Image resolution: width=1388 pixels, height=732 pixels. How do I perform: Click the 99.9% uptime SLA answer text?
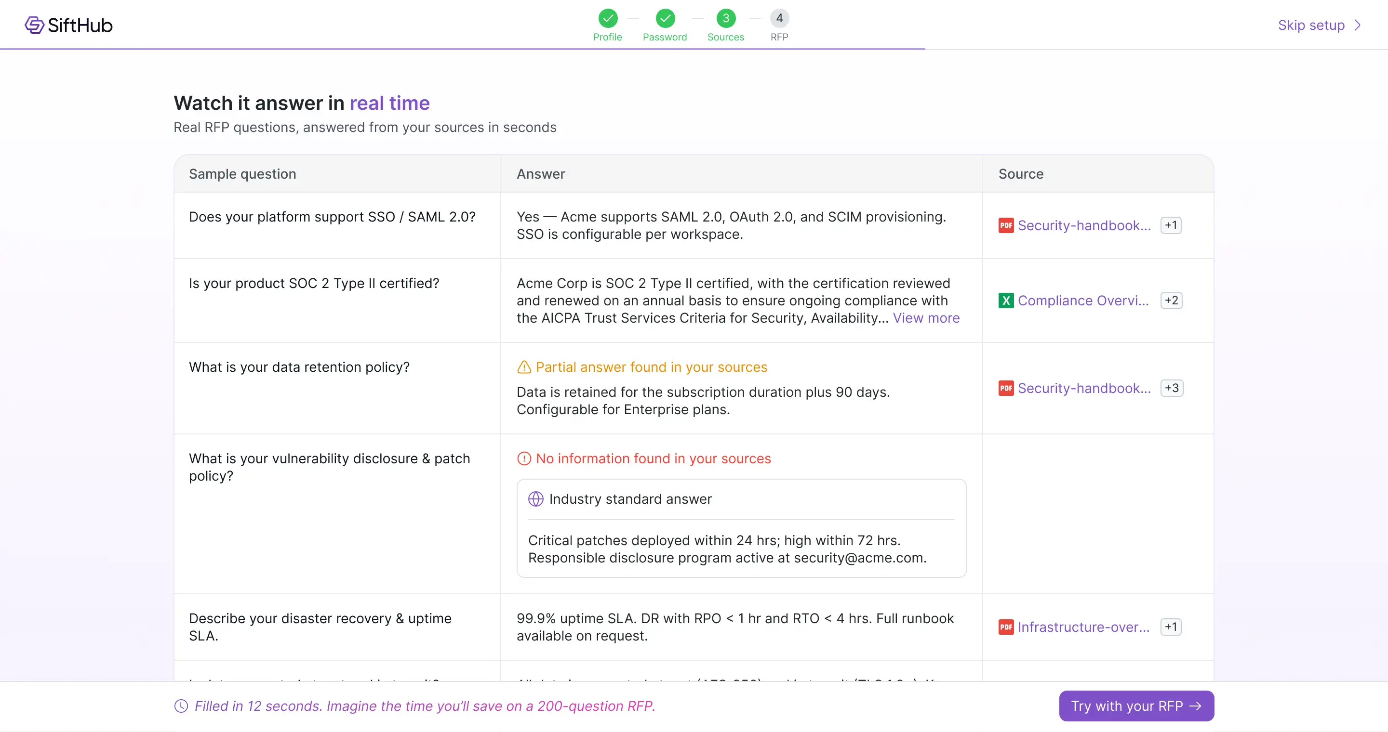[735, 627]
